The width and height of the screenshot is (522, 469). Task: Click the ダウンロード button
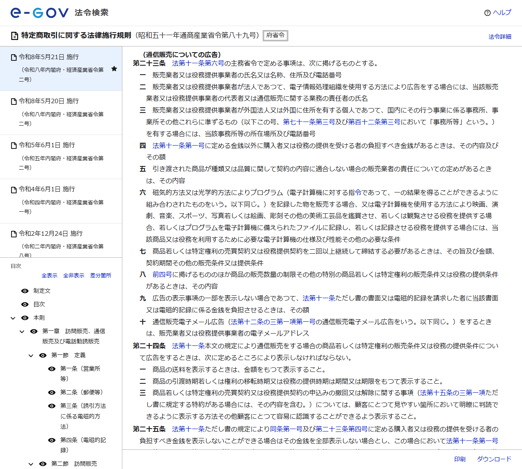pyautogui.click(x=494, y=459)
